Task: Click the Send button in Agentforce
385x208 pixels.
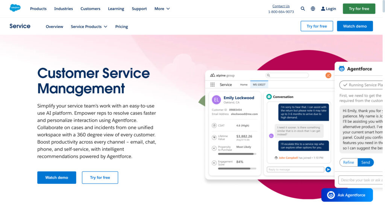Action: 365,162
